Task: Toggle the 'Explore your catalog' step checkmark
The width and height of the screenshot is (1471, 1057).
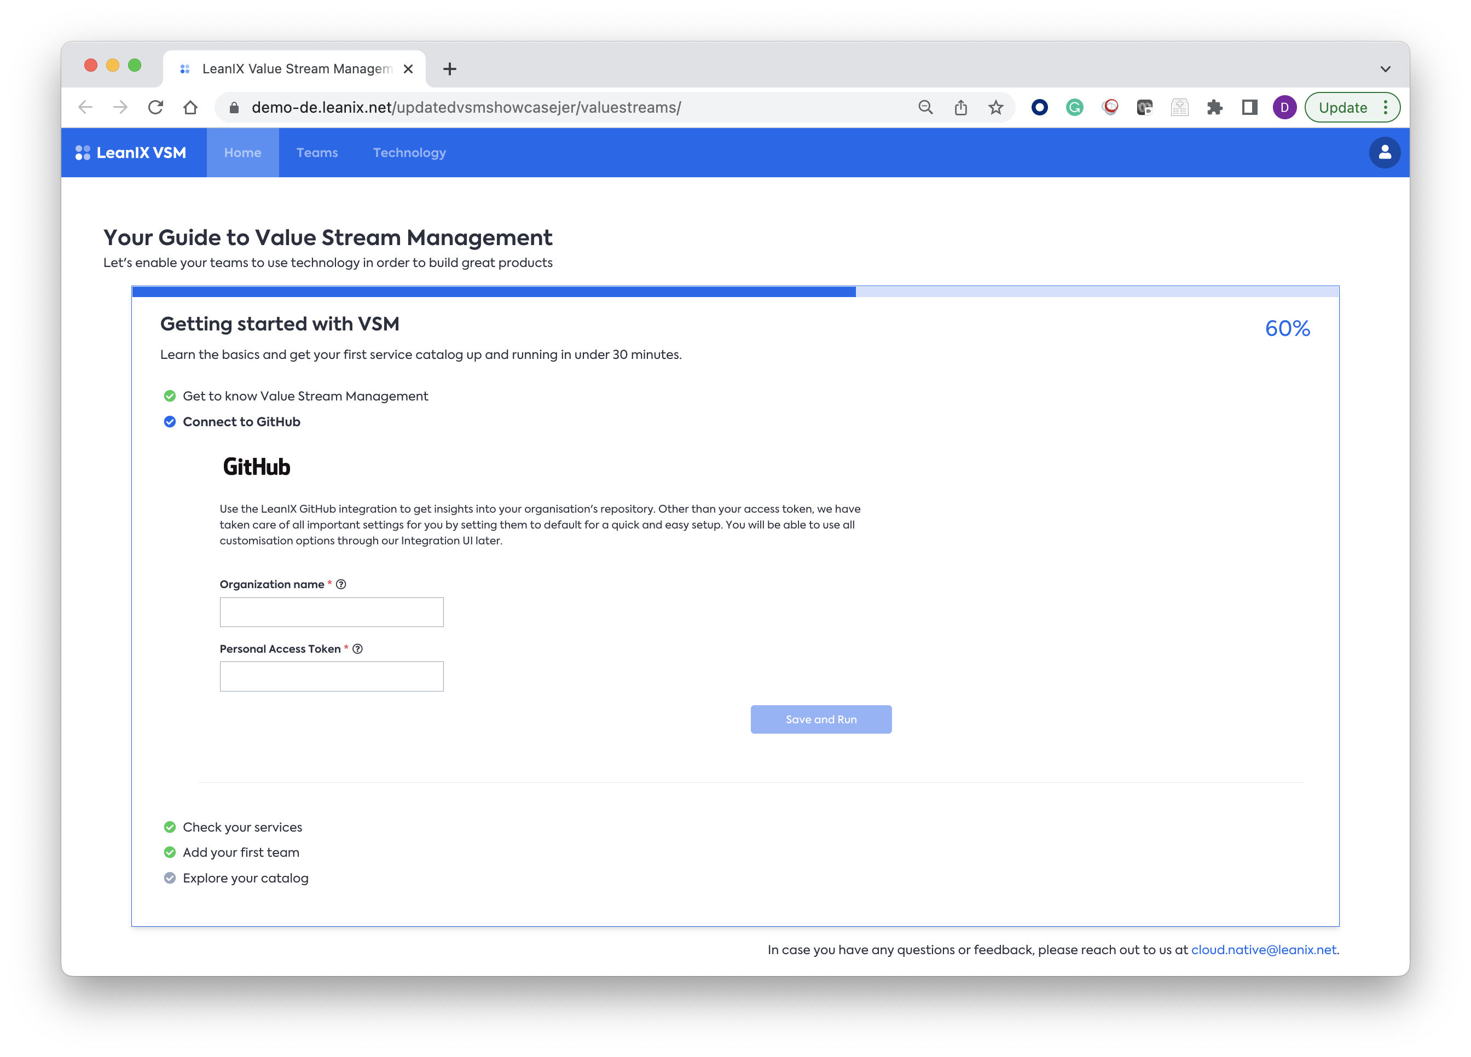Action: coord(170,878)
